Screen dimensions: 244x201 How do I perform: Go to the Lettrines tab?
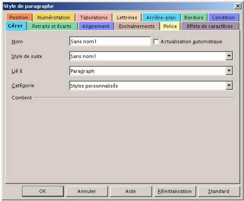tap(127, 17)
